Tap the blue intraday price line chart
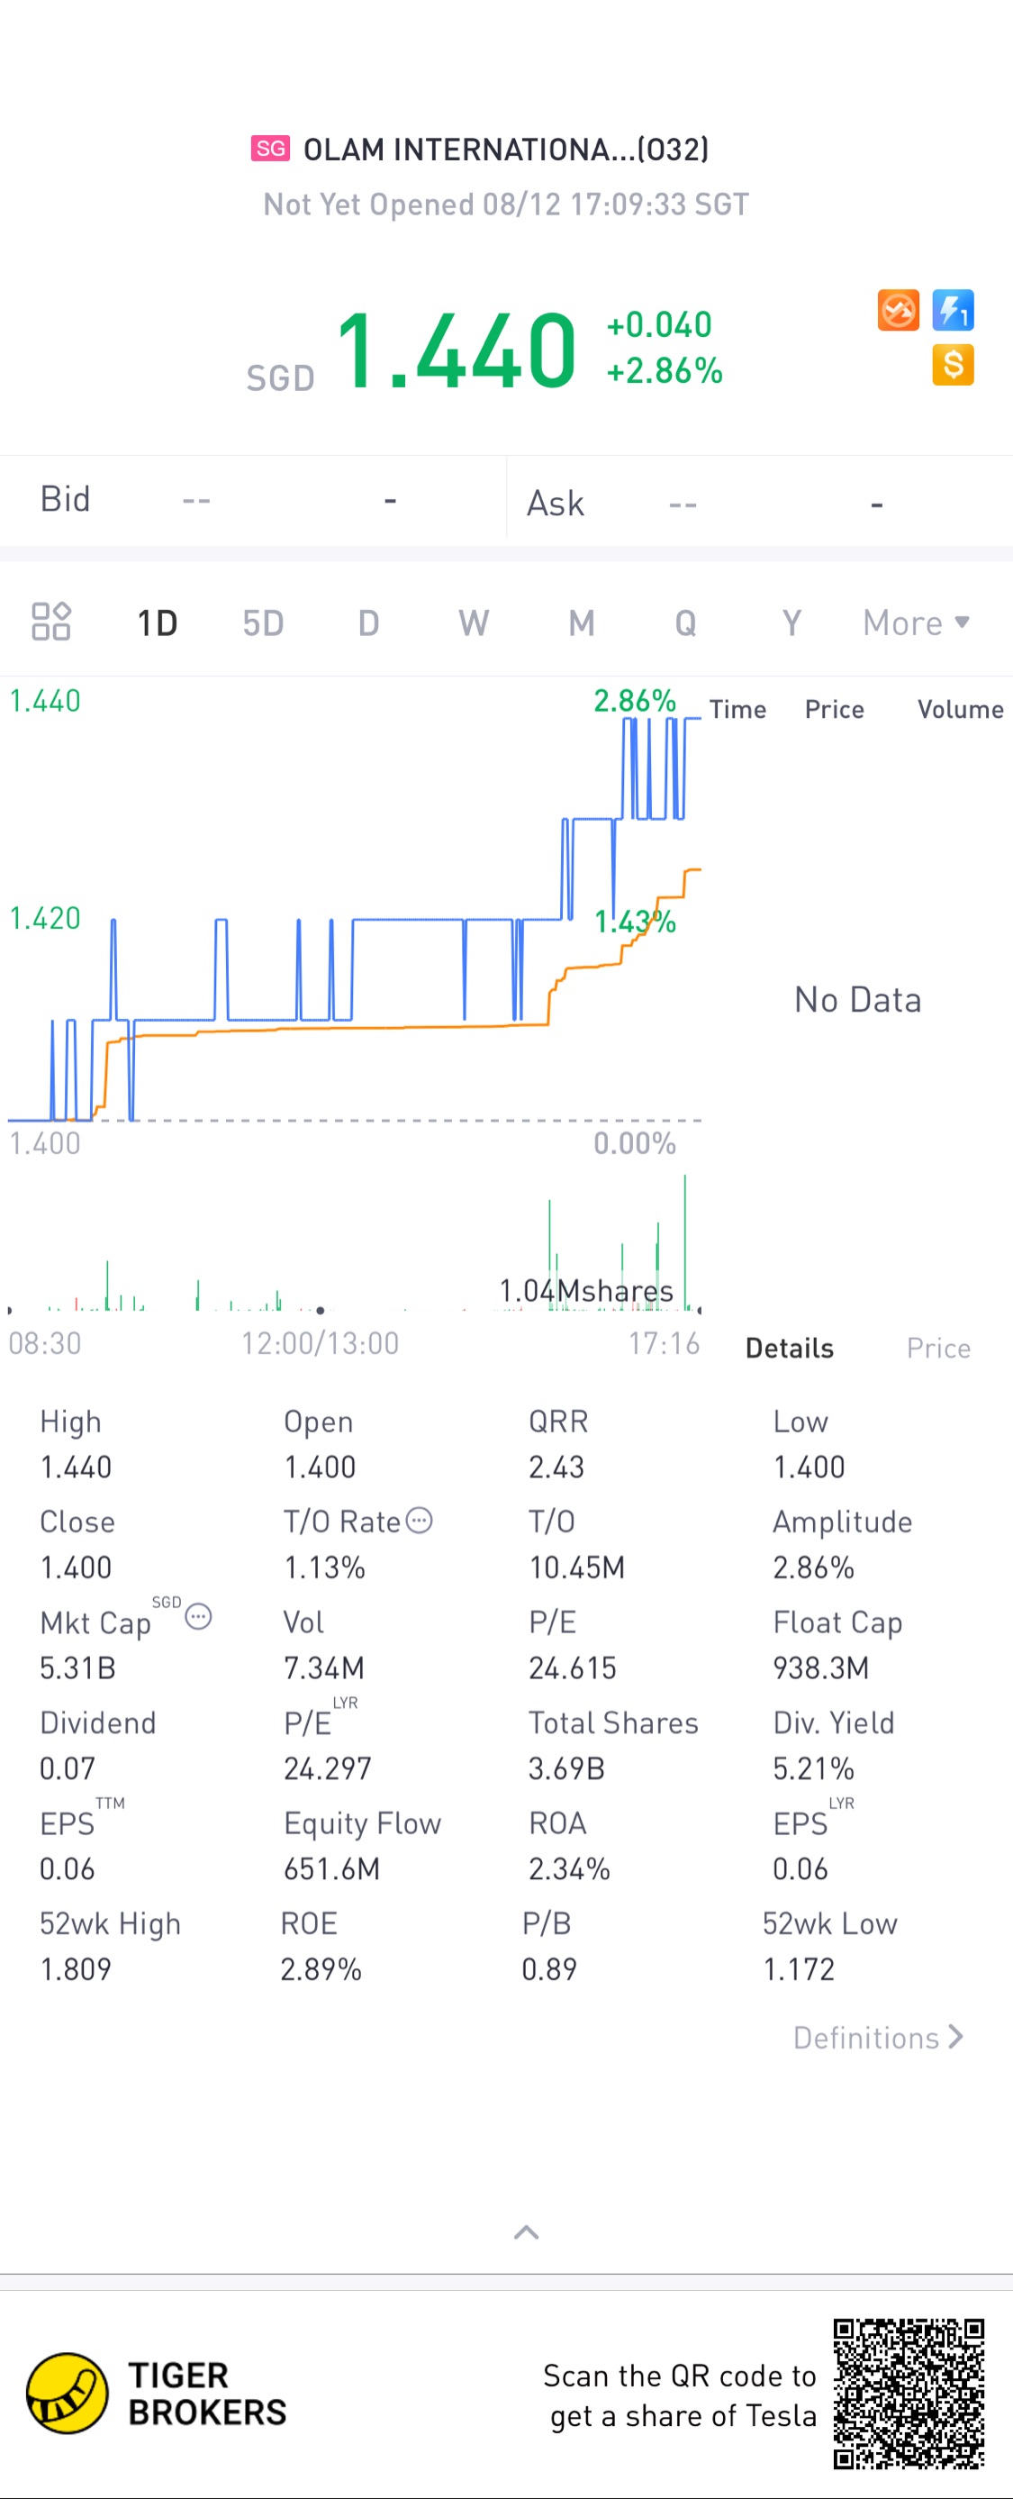Viewport: 1013px width, 2499px height. (354, 919)
